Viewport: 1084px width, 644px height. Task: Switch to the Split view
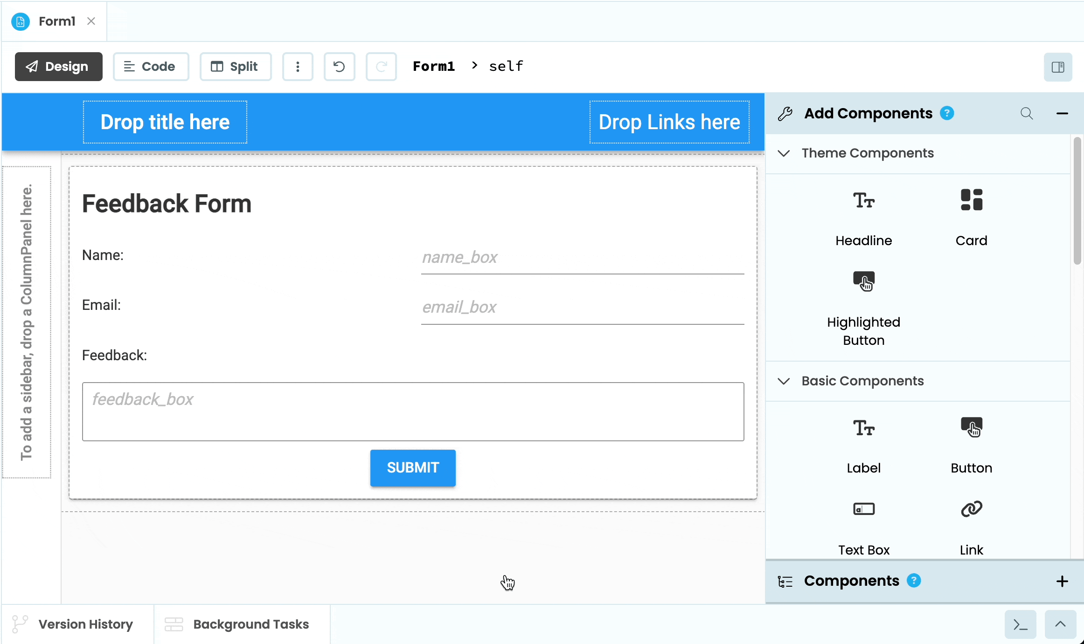(235, 66)
